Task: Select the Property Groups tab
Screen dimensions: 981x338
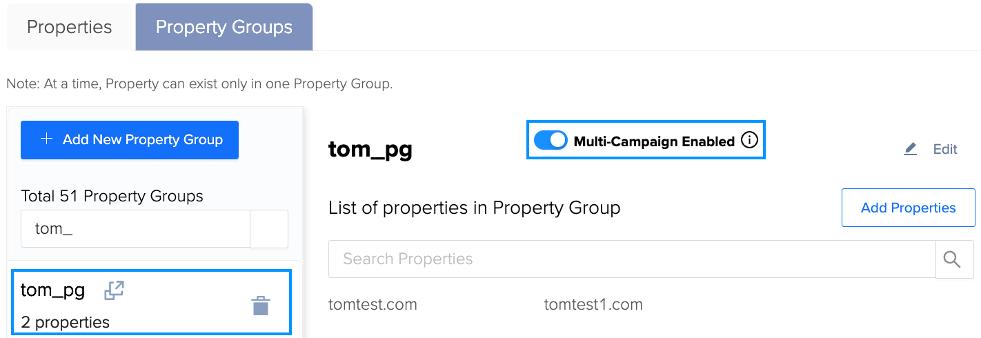Action: [x=224, y=27]
